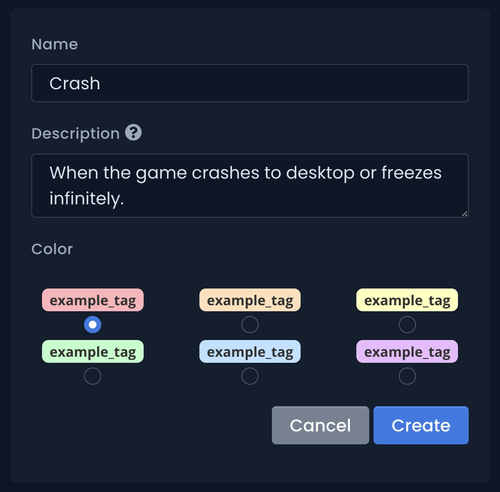Screen dimensions: 500x492
Task: Click the Name field containing Crash
Action: [x=250, y=83]
